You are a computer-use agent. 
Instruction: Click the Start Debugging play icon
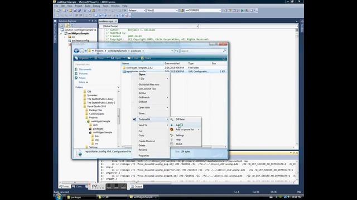coord(125,11)
